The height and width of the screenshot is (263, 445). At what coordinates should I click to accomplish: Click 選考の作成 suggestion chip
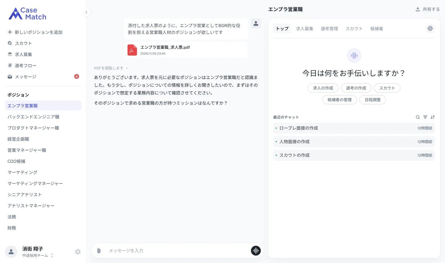(x=356, y=88)
